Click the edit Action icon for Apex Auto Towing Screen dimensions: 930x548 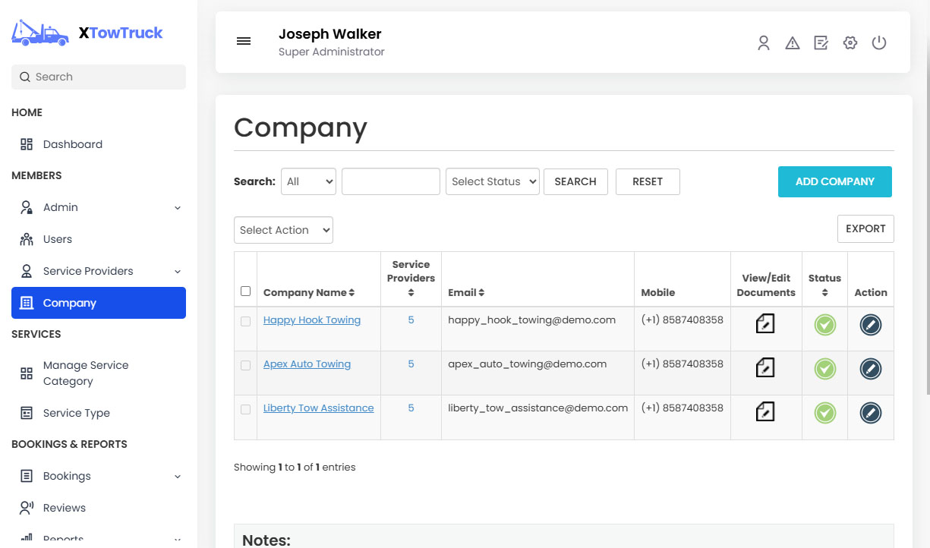(870, 368)
